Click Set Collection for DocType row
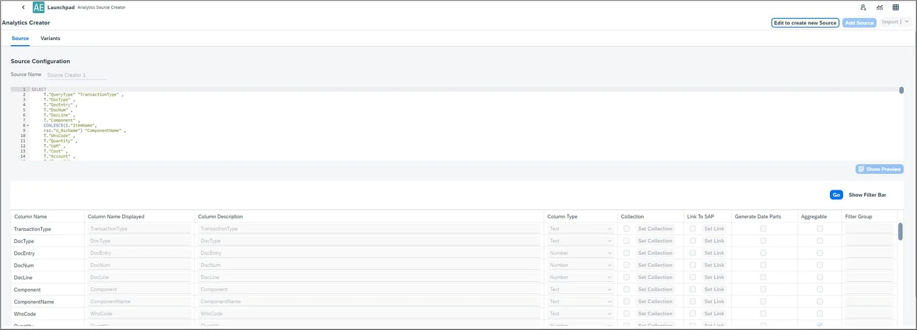917x330 pixels. click(655, 241)
